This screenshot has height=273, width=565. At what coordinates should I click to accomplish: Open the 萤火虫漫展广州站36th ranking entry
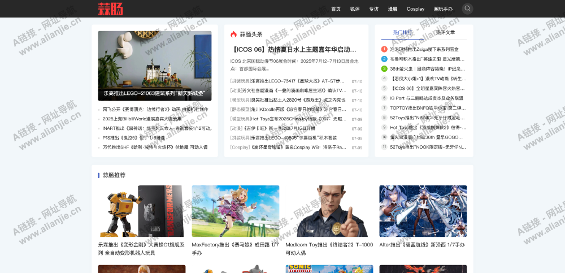tap(427, 137)
